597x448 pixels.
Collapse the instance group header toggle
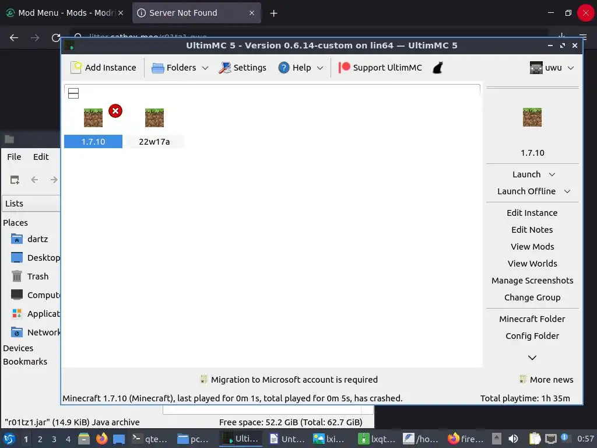tap(73, 93)
